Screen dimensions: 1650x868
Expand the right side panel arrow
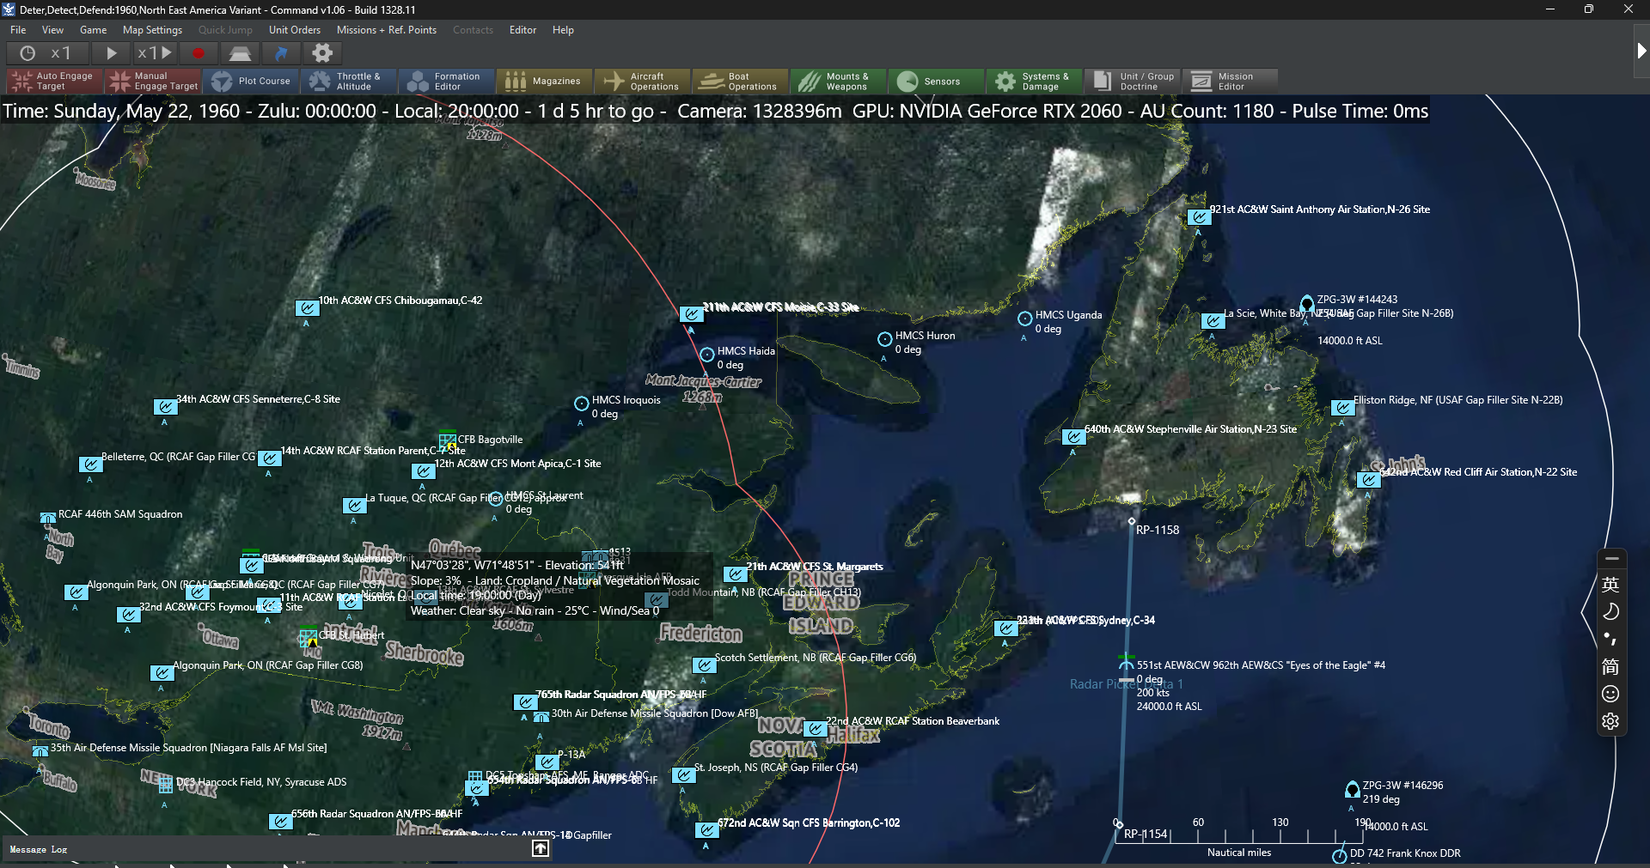coord(1641,52)
